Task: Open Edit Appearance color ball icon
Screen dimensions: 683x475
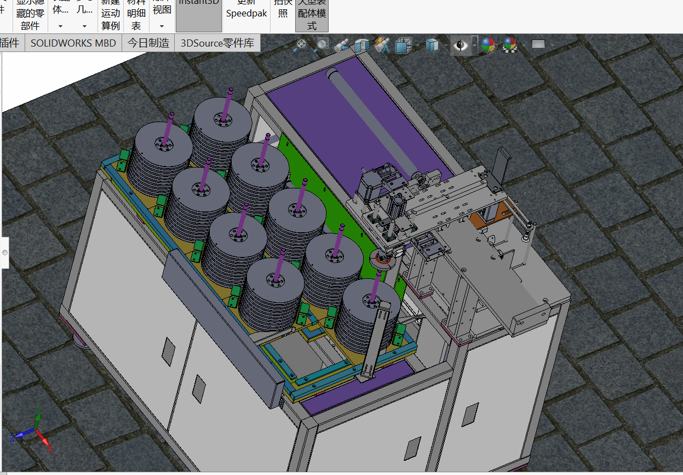Action: [488, 45]
